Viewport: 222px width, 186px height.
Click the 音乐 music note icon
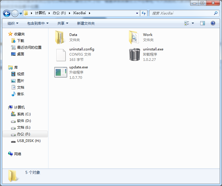click(13, 94)
